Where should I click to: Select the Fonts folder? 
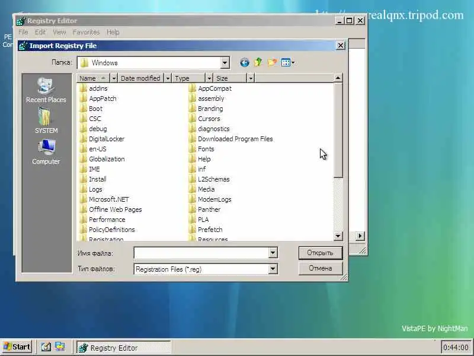tap(201, 149)
